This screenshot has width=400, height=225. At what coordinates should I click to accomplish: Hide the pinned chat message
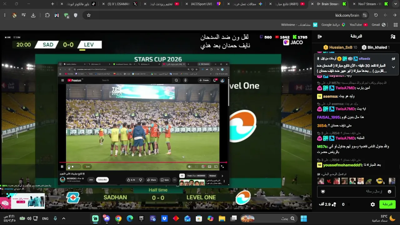[393, 59]
